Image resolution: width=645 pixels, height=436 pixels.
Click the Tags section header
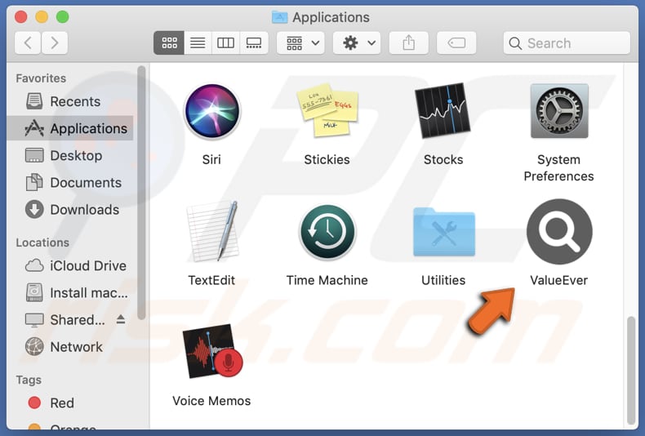[x=29, y=380]
